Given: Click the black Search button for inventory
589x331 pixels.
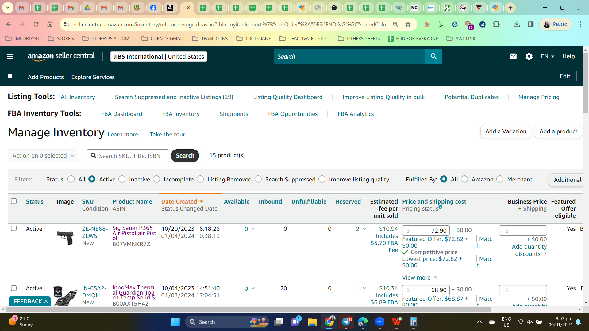Looking at the screenshot, I should [x=185, y=156].
